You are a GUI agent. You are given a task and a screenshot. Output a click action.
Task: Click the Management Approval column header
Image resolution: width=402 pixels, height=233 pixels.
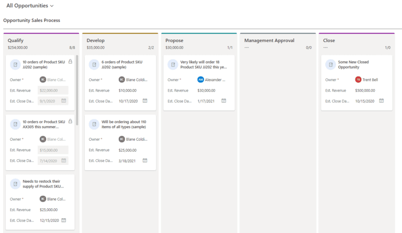coord(269,40)
